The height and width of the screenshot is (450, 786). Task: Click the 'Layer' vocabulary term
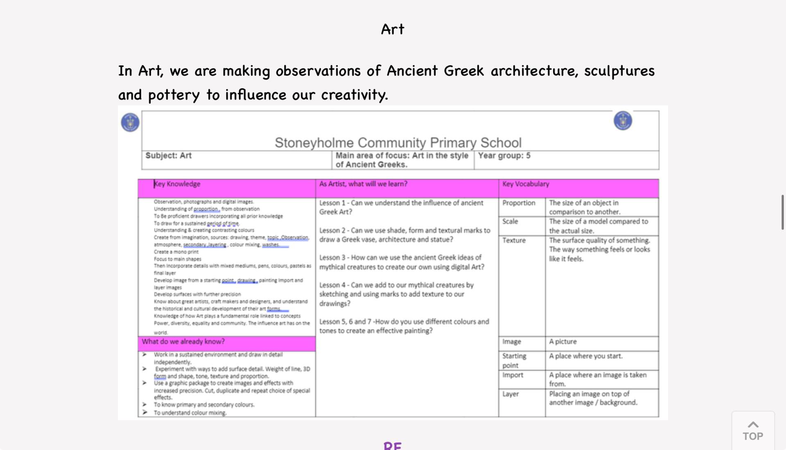click(x=510, y=394)
